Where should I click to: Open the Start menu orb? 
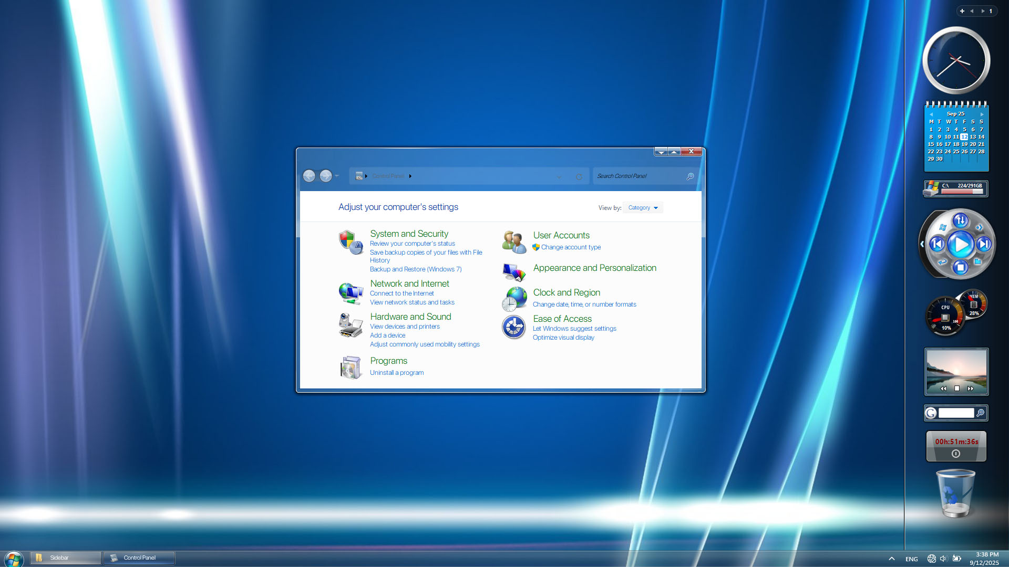tap(14, 559)
